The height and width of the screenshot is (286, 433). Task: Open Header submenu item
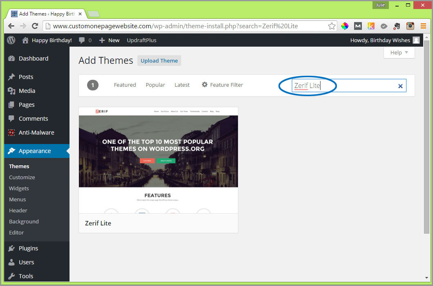18,210
